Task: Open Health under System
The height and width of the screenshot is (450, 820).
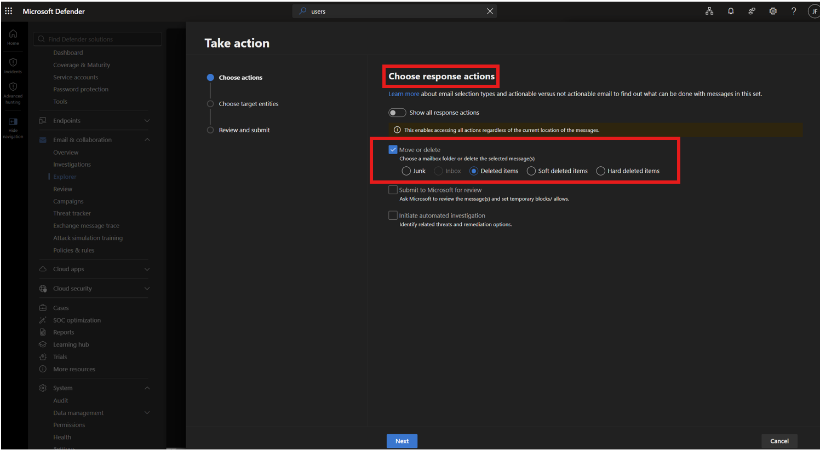Action: (x=62, y=437)
